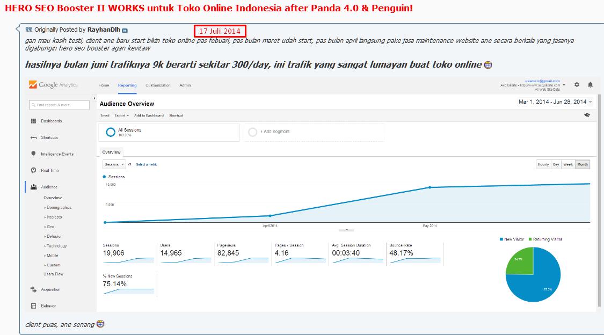Click the Dashboards grid icon
Image resolution: width=604 pixels, height=335 pixels.
tap(33, 121)
